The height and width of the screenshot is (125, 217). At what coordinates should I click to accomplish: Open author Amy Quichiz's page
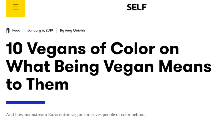pos(75,31)
